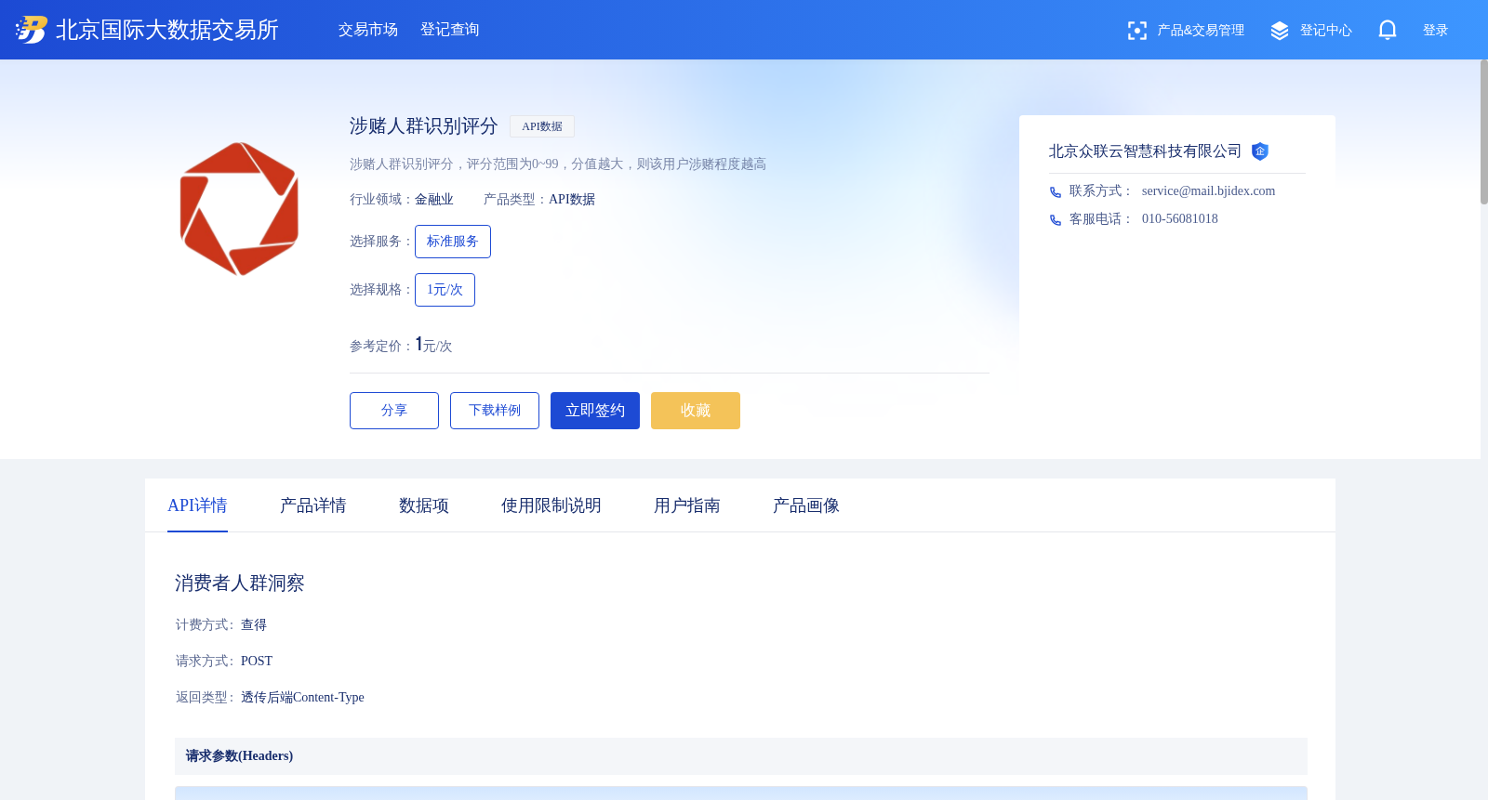Screen dimensions: 1488x800
Task: Select the 1元/次 specification option
Action: click(445, 290)
